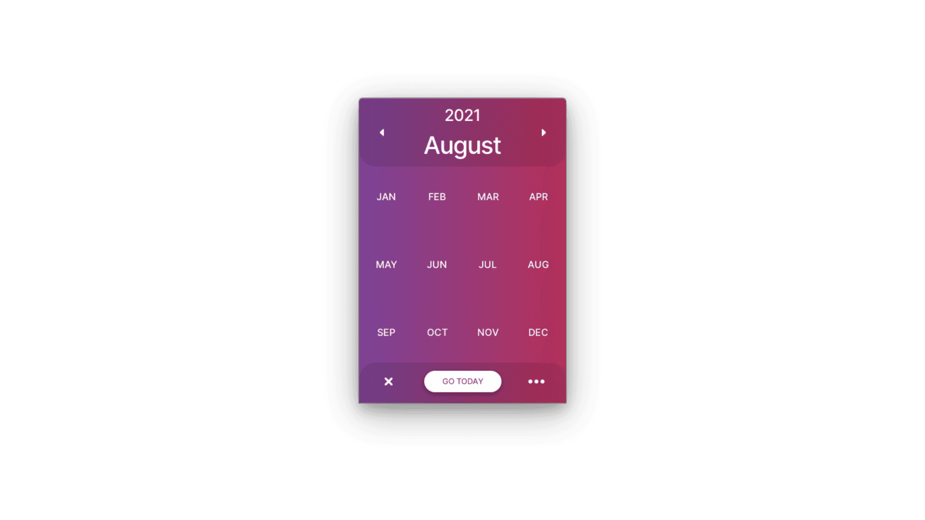
Task: Select AUG from the month grid
Action: click(538, 264)
